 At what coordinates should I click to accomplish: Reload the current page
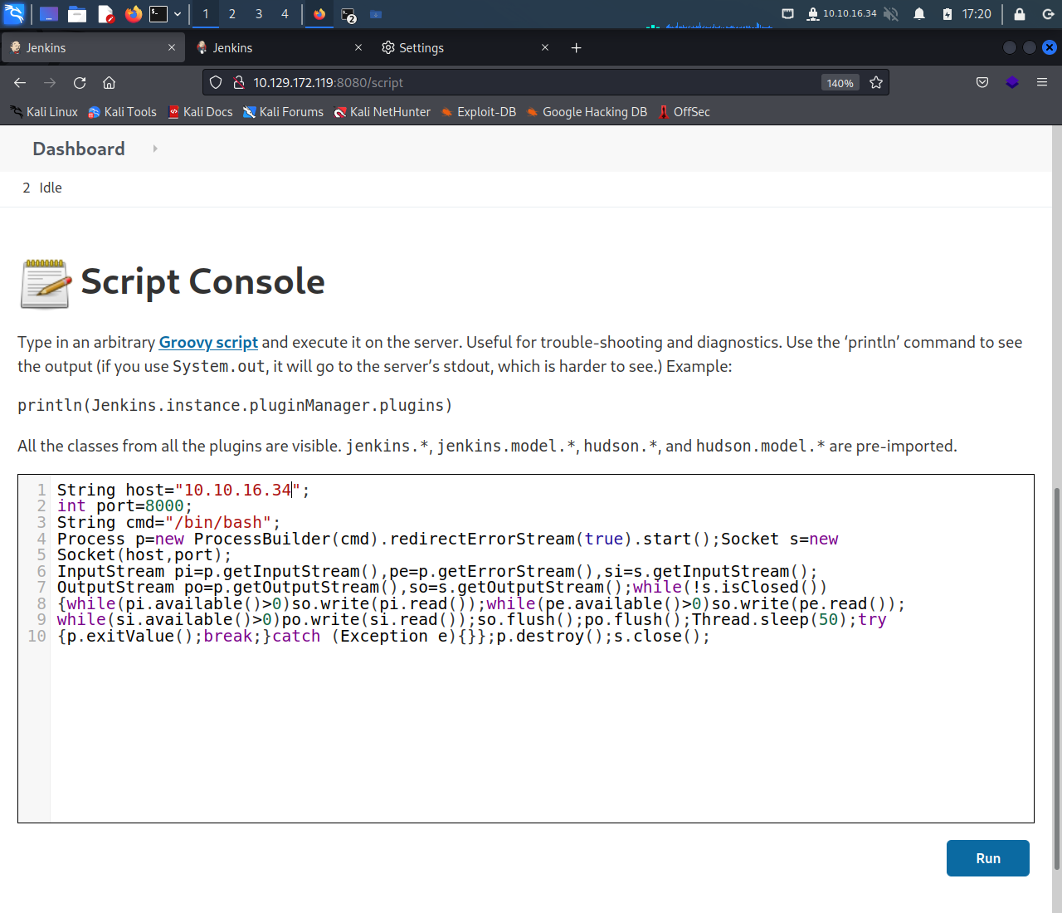[x=80, y=82]
